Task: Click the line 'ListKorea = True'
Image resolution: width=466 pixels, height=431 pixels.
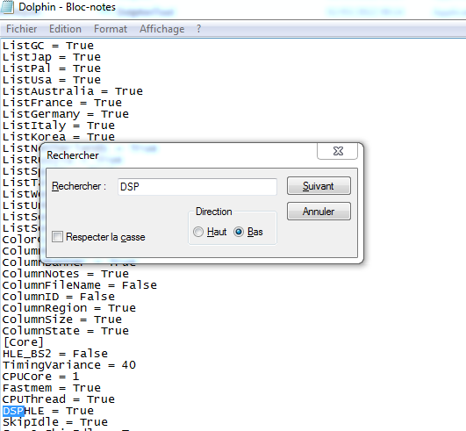Action: point(59,137)
